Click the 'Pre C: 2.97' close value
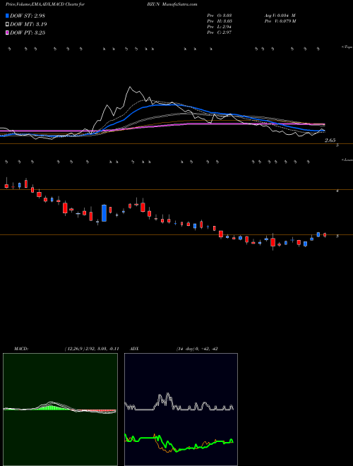 pyautogui.click(x=220, y=32)
